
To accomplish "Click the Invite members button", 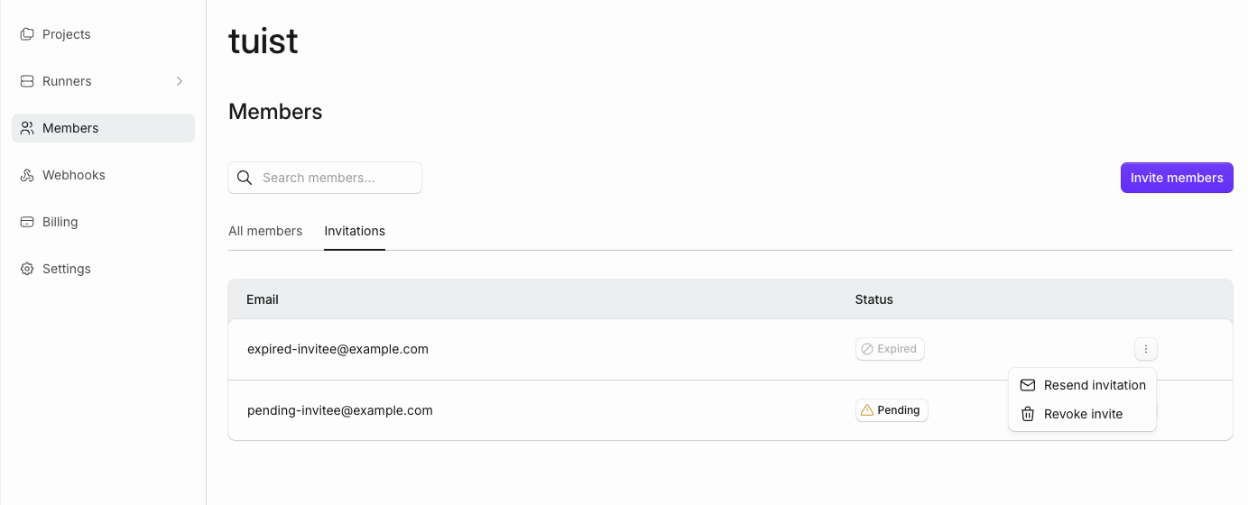I will pos(1177,178).
